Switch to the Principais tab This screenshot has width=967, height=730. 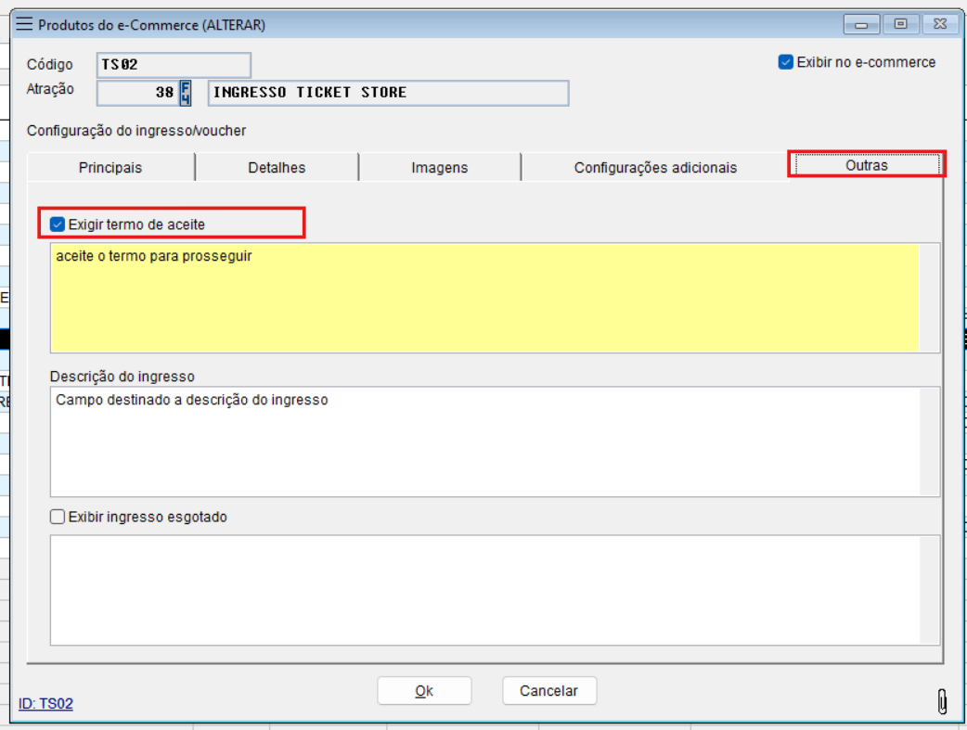[x=110, y=168]
